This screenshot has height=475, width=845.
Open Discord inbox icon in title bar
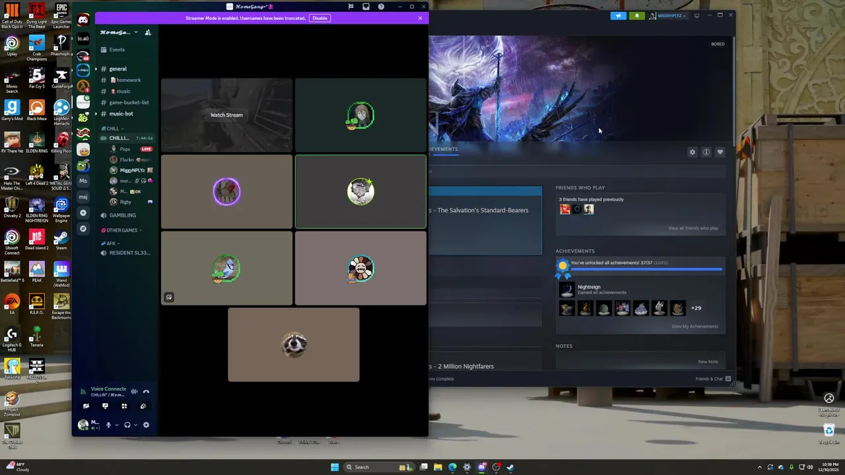[x=366, y=7]
